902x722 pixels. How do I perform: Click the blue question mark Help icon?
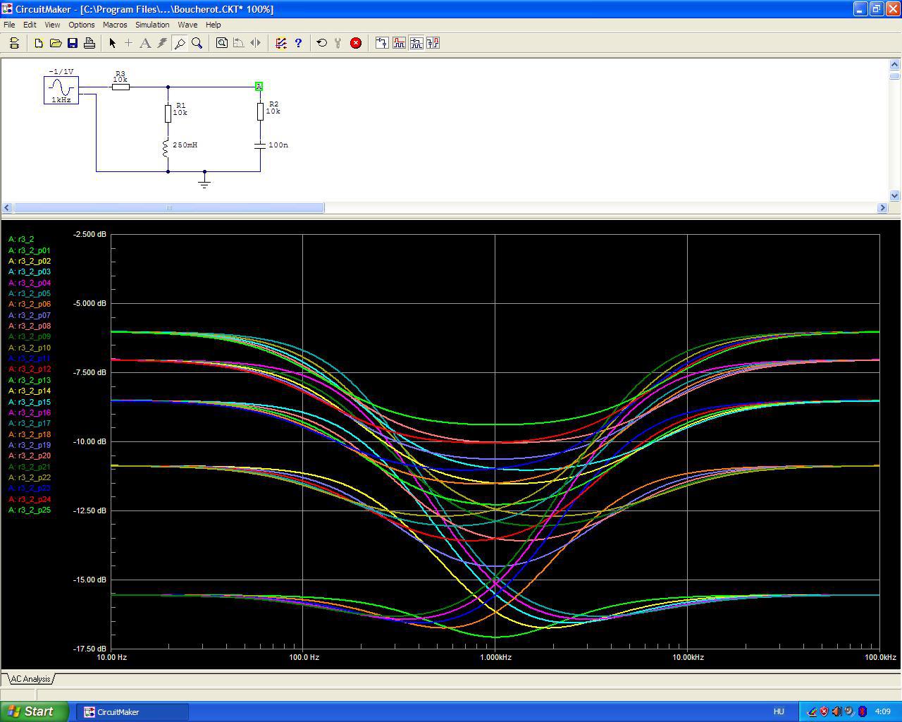tap(298, 43)
